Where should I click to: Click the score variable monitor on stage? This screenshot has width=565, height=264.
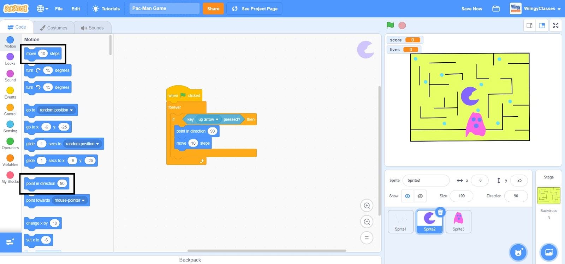405,40
